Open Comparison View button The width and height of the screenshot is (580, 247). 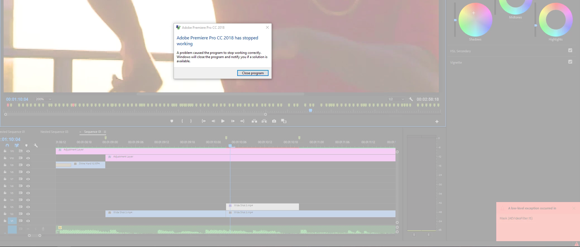coord(284,121)
